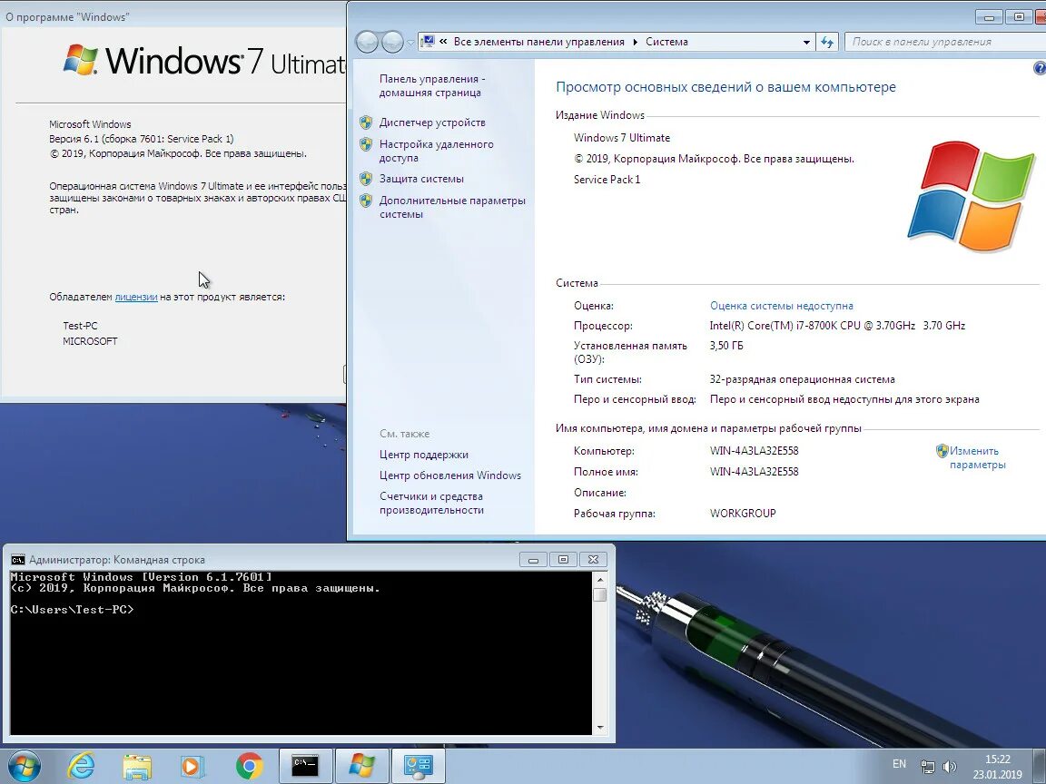Viewport: 1046px width, 784px height.
Task: Launch Internet Explorer from the taskbar
Action: [82, 766]
